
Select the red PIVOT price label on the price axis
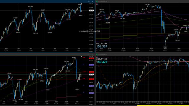91,72
